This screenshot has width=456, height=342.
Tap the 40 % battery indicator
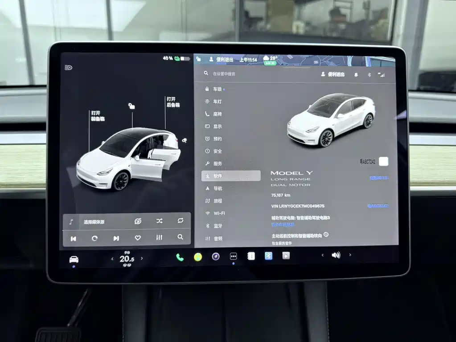176,58
